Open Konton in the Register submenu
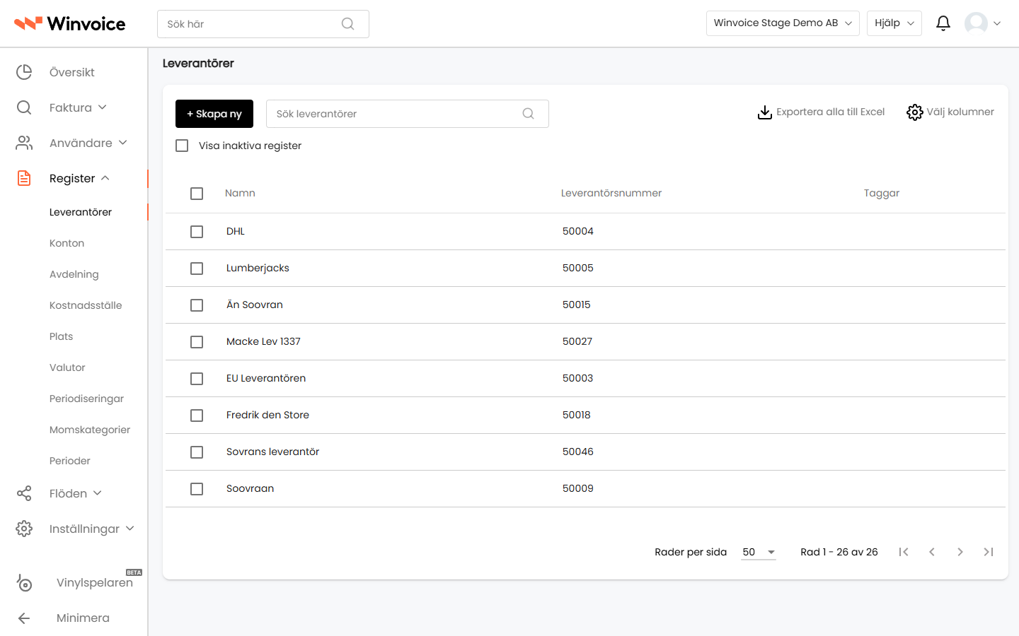This screenshot has width=1019, height=636. click(x=67, y=243)
